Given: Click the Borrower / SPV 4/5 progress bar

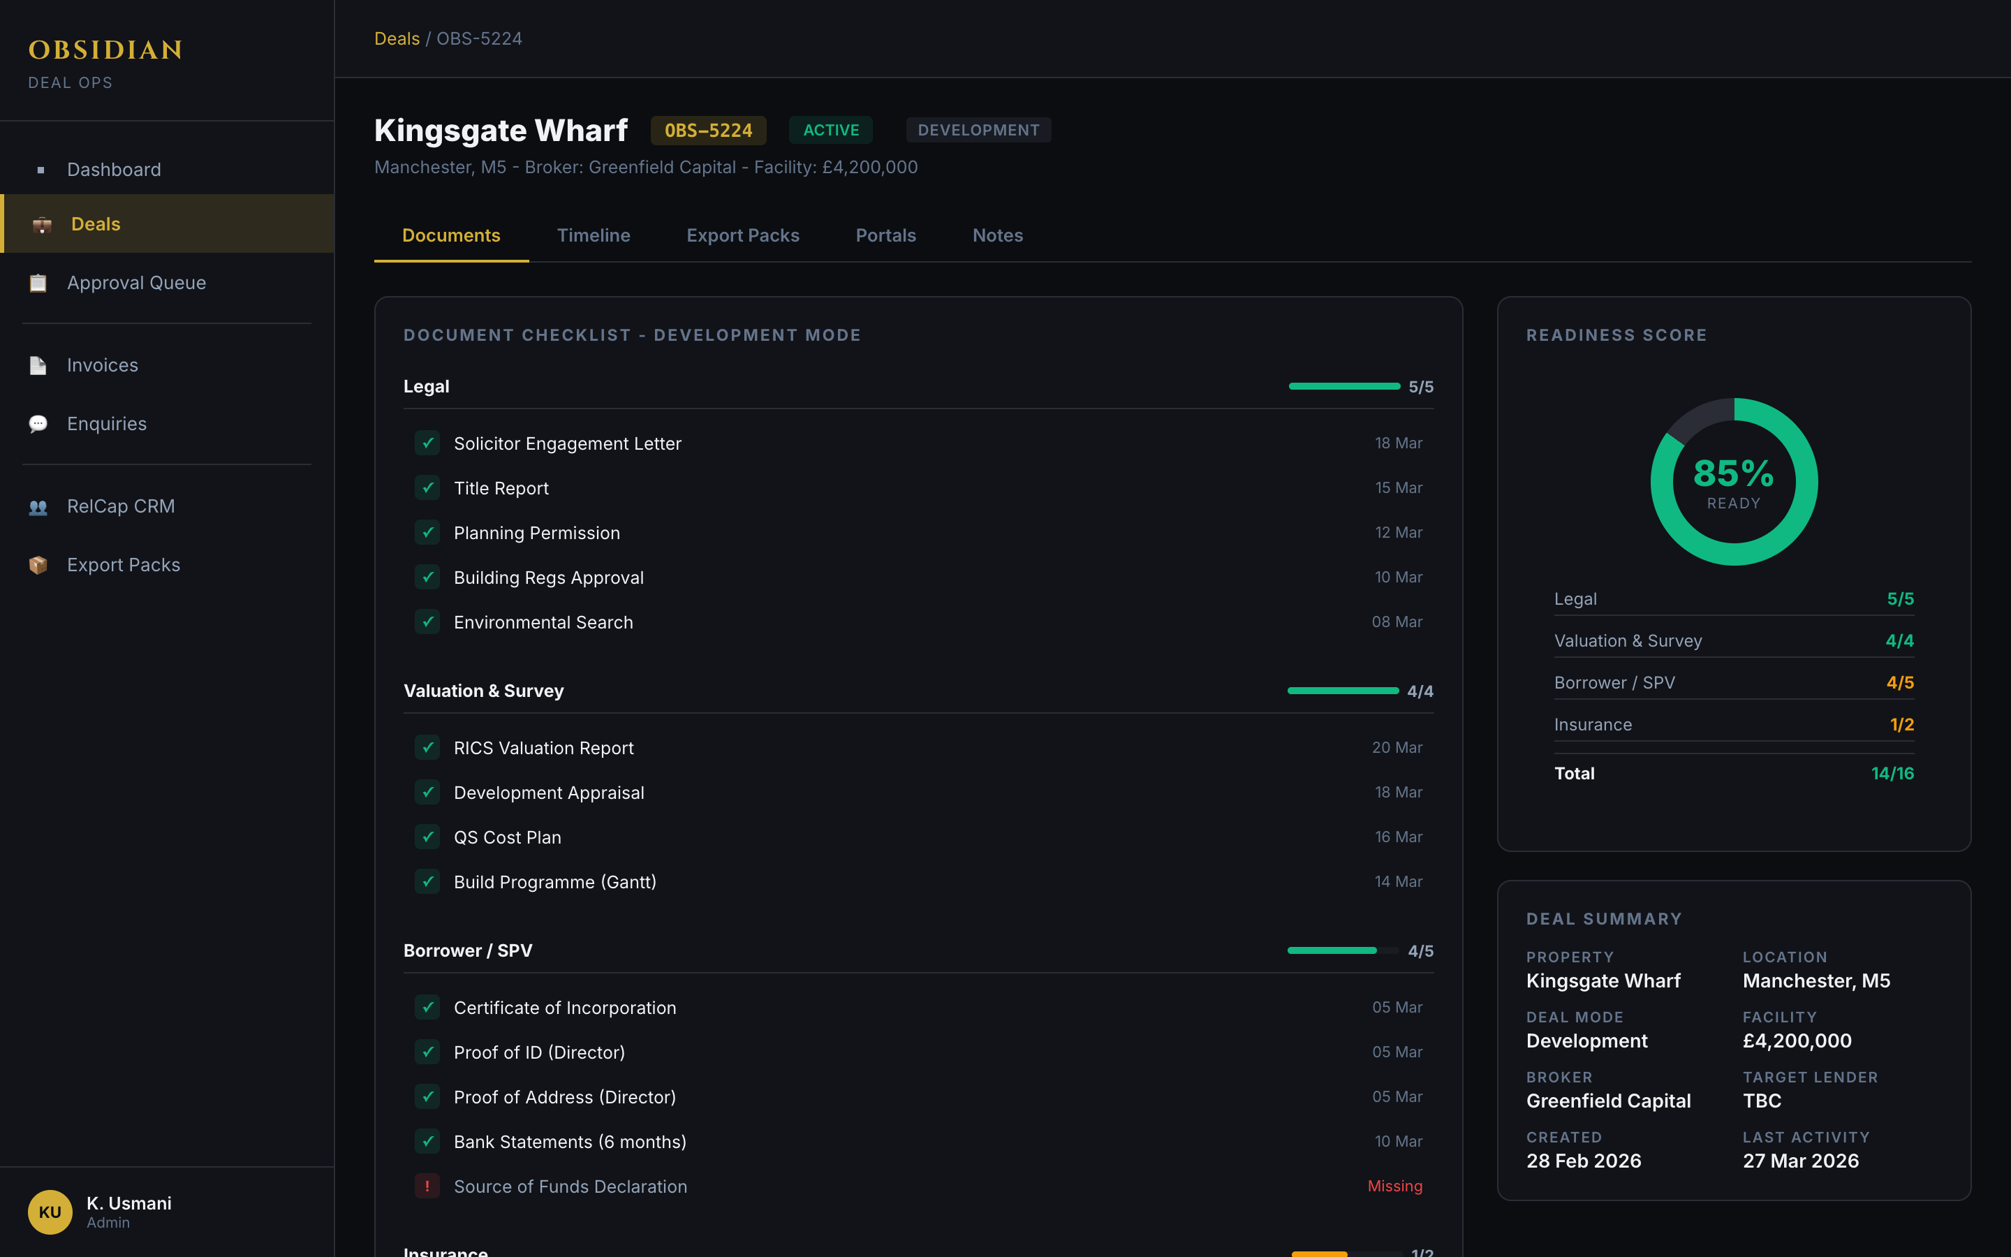Looking at the screenshot, I should click(1343, 950).
